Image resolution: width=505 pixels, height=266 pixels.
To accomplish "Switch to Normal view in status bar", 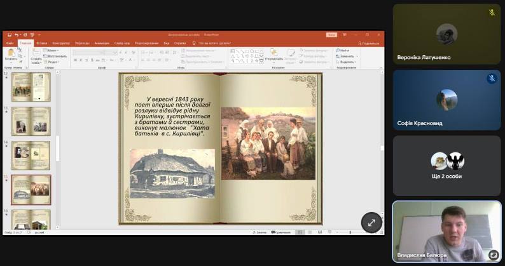I will pos(300,232).
